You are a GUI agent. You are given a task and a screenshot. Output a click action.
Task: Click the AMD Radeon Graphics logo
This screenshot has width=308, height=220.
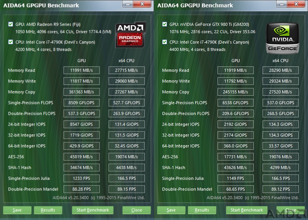point(130,35)
